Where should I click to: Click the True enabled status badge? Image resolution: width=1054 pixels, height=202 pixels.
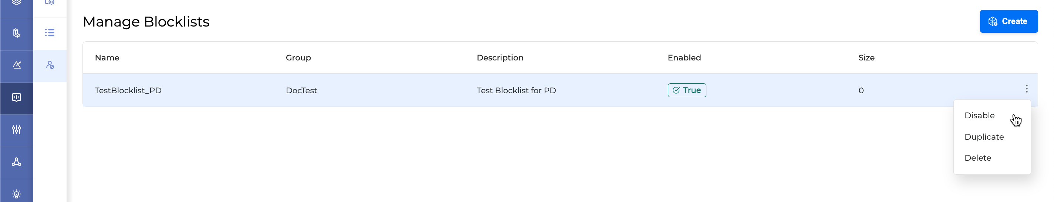686,90
